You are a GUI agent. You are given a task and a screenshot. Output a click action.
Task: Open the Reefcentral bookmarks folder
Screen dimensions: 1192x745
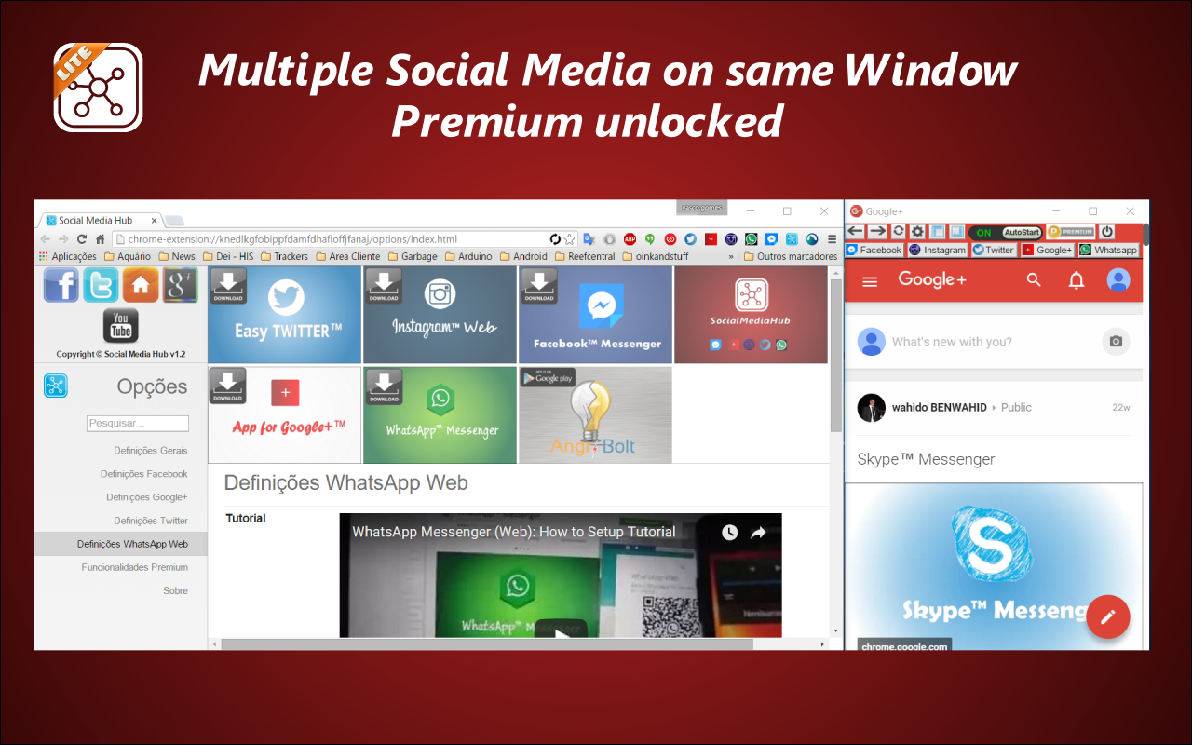point(585,256)
